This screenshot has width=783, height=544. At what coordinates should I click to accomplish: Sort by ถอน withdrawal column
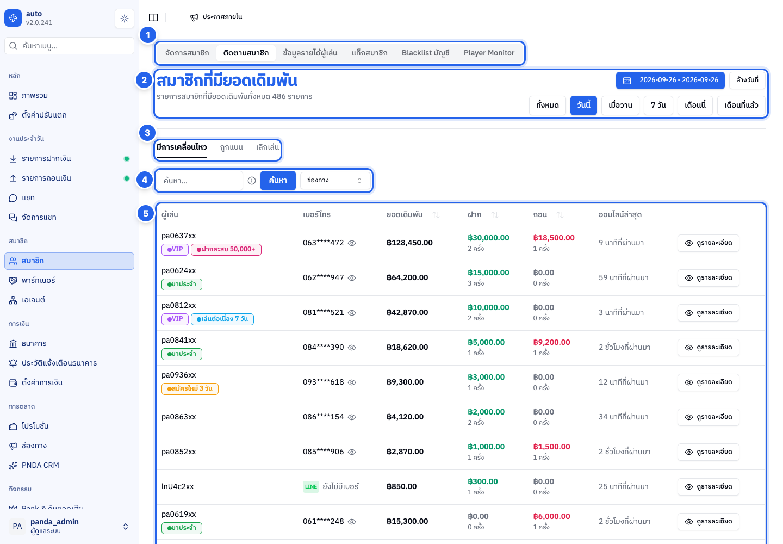coord(560,215)
